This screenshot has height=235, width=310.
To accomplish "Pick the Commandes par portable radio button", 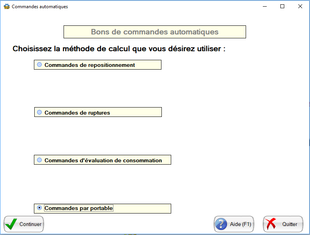I will click(39, 208).
